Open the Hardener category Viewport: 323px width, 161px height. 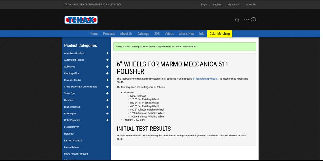[69, 134]
